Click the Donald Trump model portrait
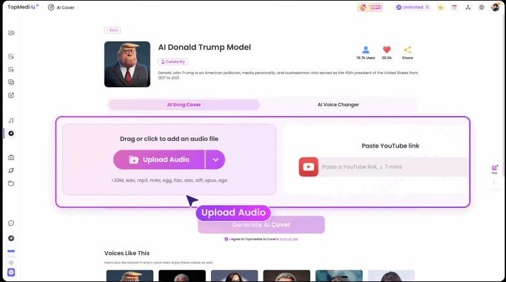The height and width of the screenshot is (282, 506). pos(127,64)
